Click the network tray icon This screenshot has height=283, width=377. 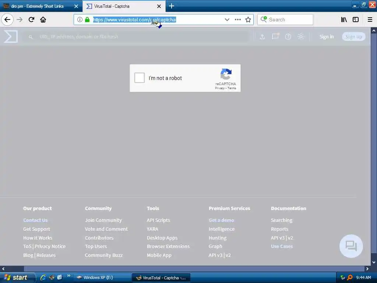(343, 277)
